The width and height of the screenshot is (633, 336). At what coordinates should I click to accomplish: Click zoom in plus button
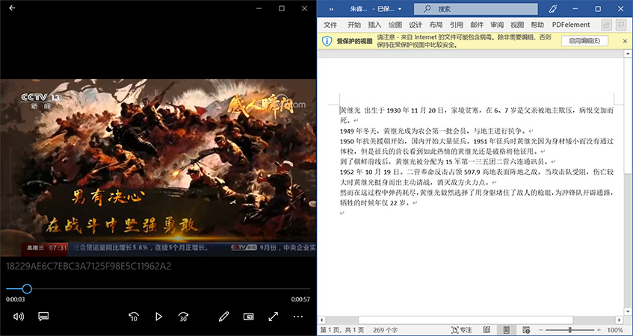599,330
